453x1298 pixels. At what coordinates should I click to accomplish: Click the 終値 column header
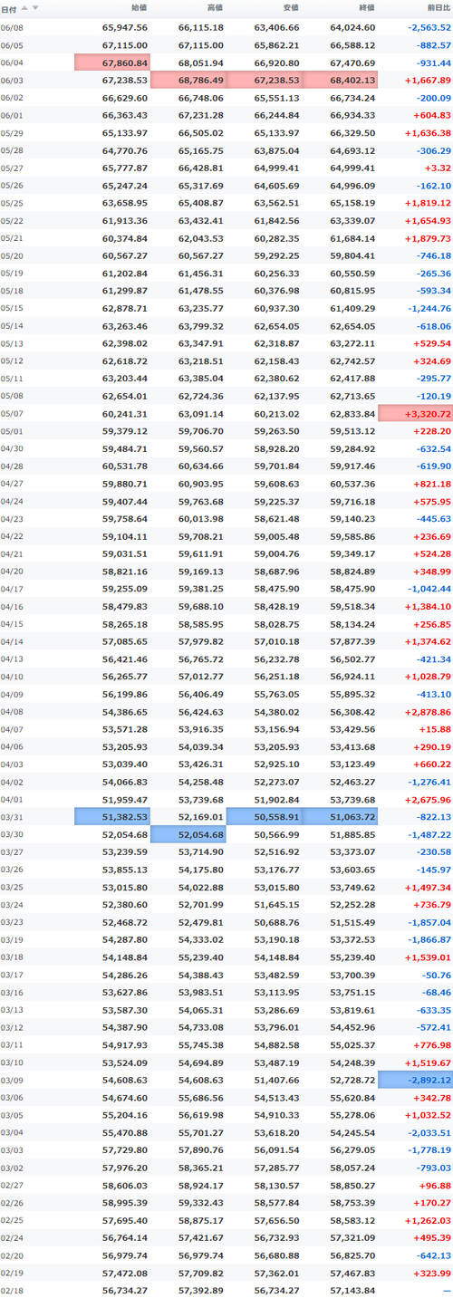point(367,8)
